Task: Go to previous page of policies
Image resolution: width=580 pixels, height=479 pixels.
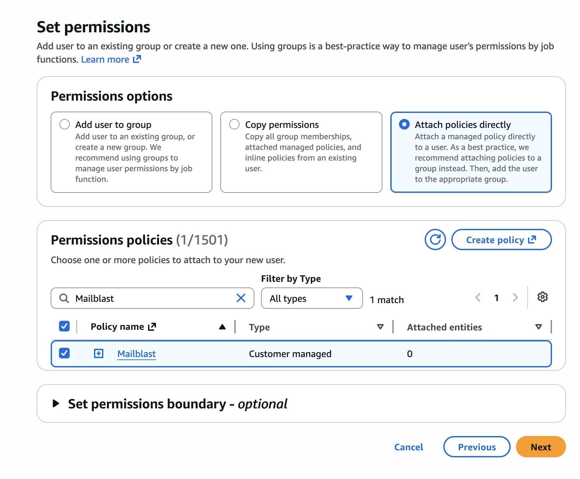Action: 478,297
